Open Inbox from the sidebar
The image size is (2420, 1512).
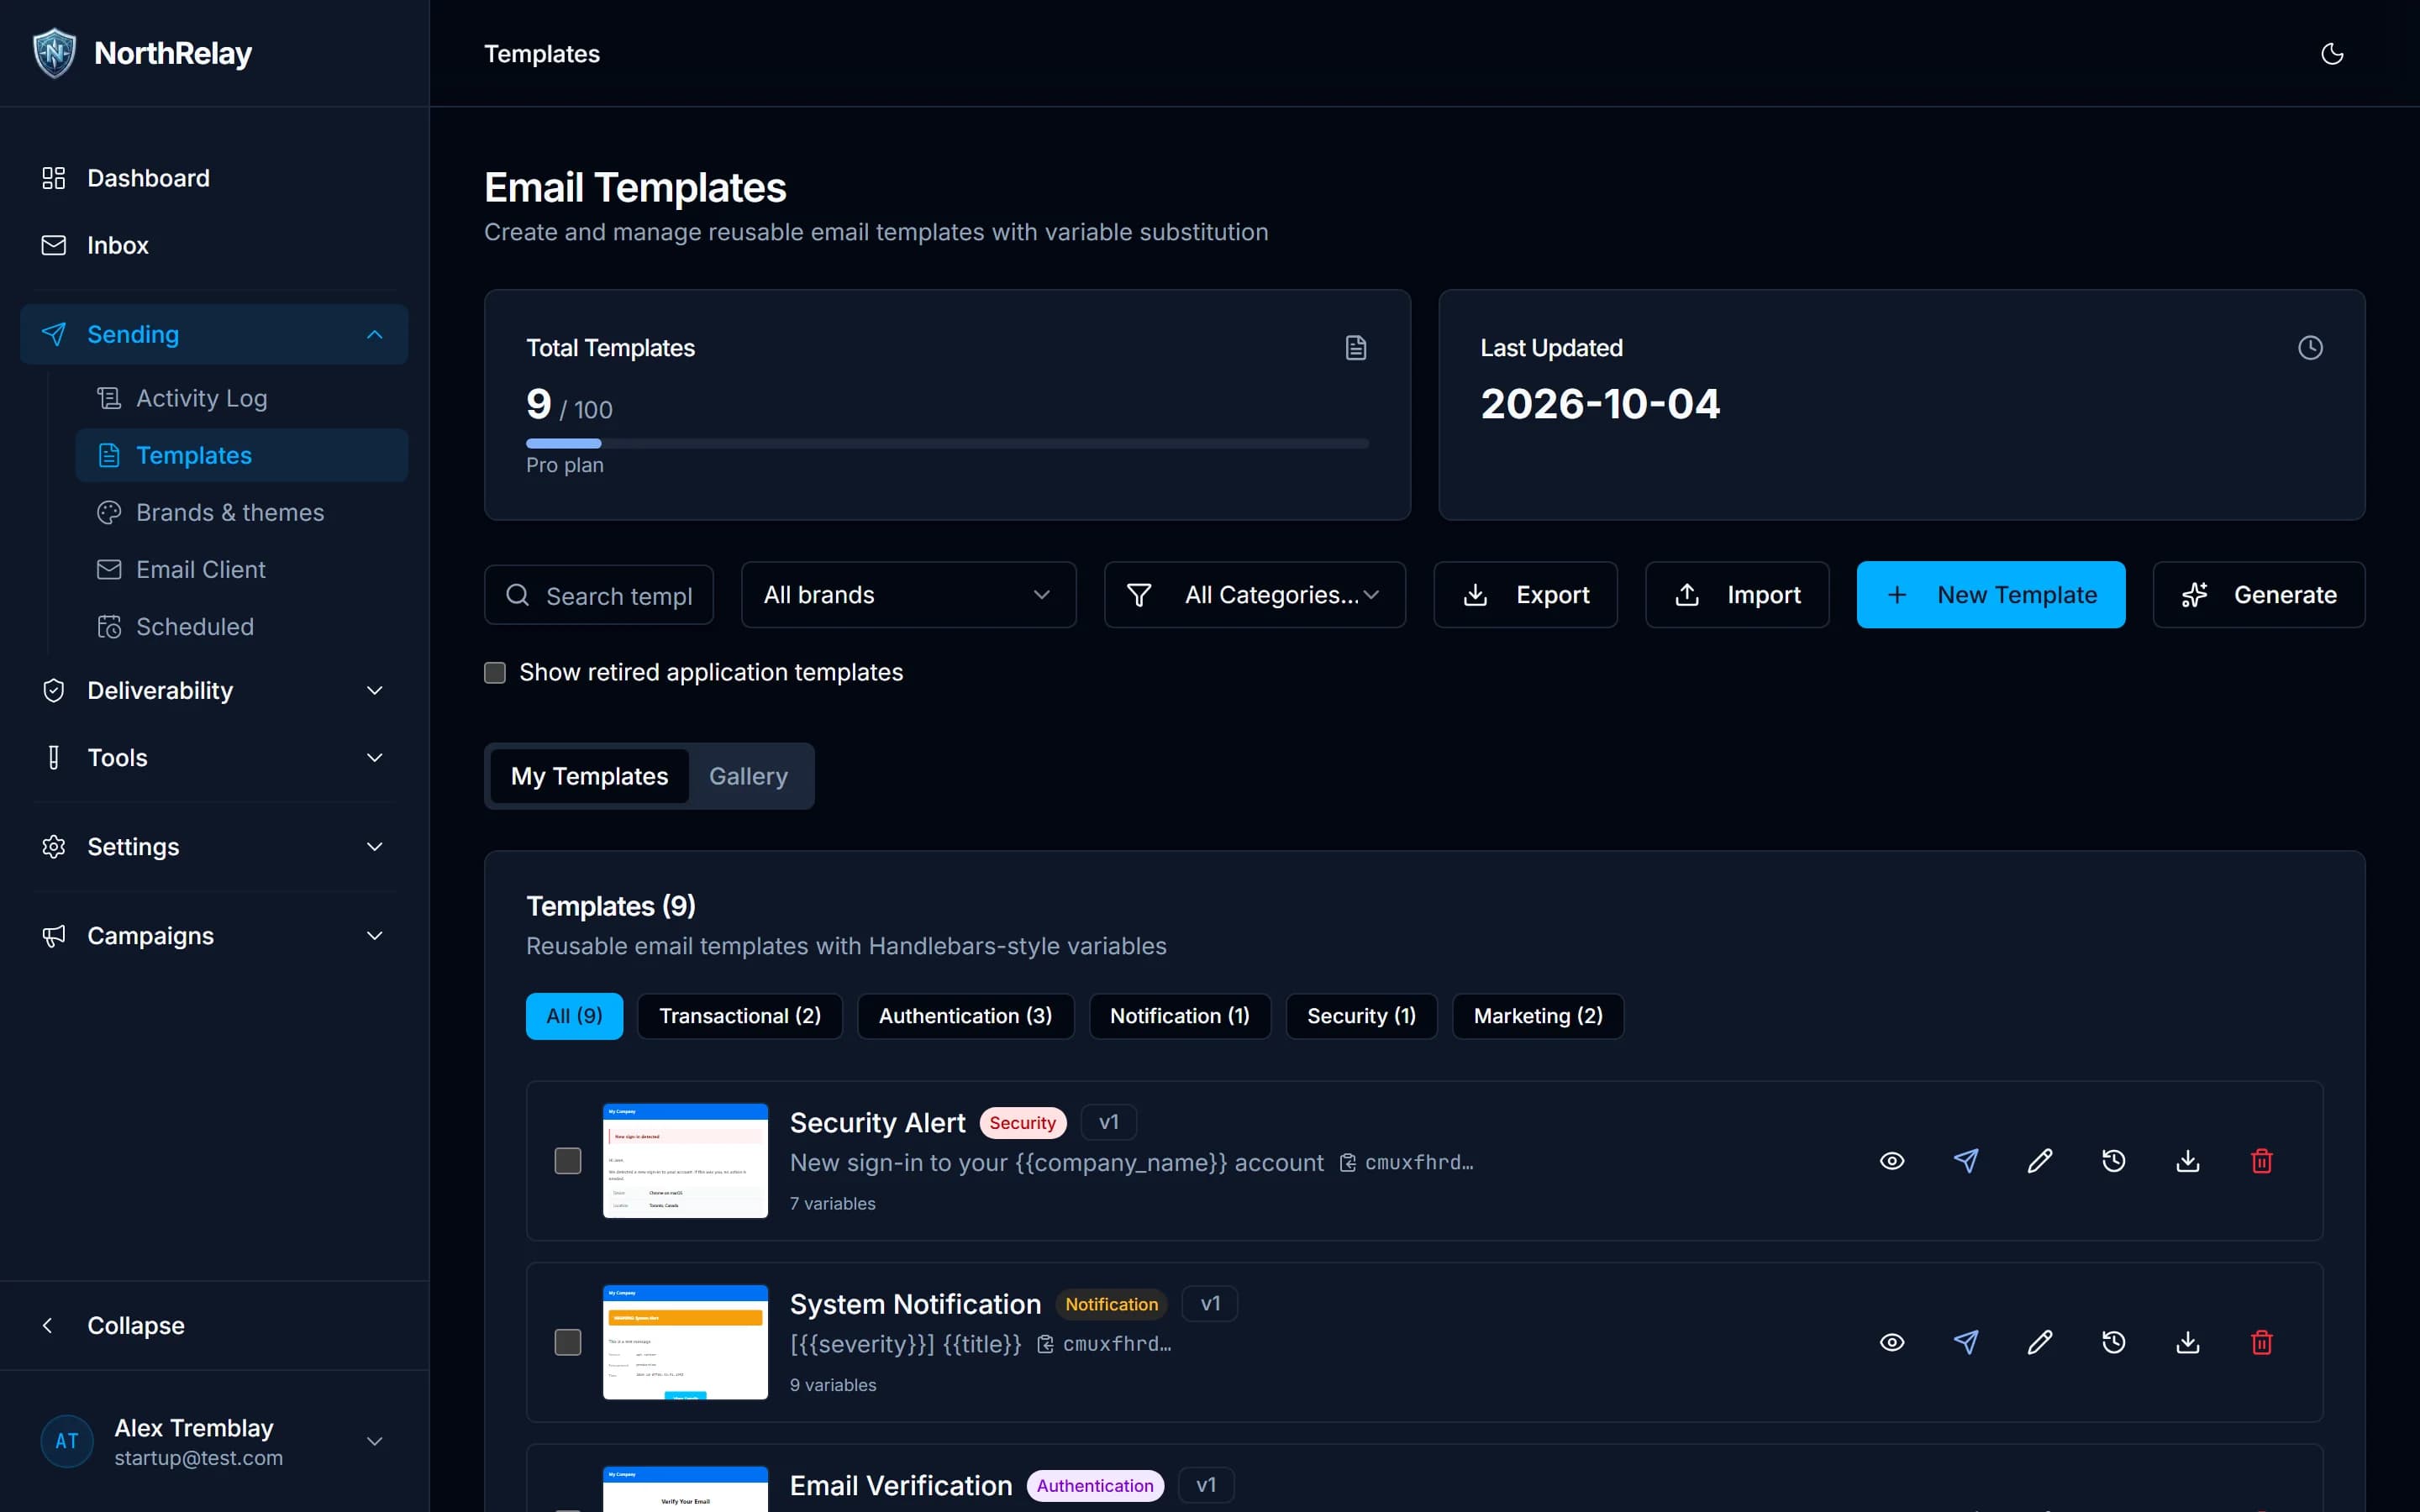click(214, 245)
